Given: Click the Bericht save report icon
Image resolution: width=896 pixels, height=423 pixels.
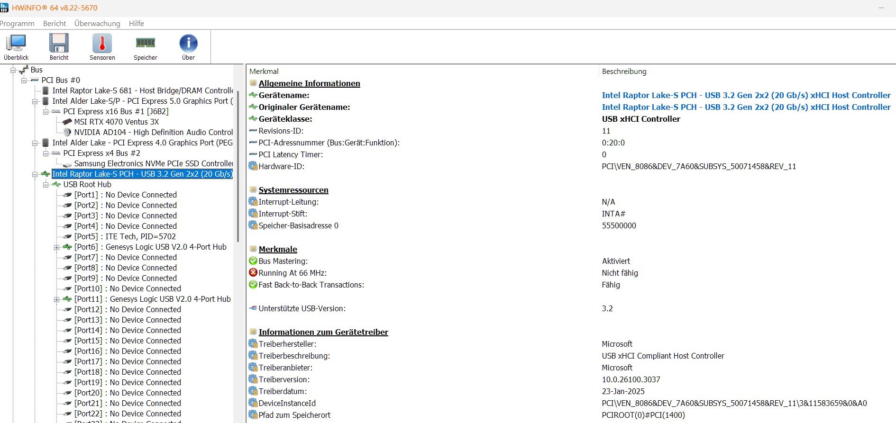Looking at the screenshot, I should (x=59, y=43).
